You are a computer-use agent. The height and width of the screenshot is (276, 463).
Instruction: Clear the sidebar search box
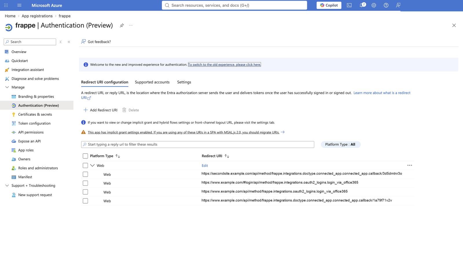[60, 42]
